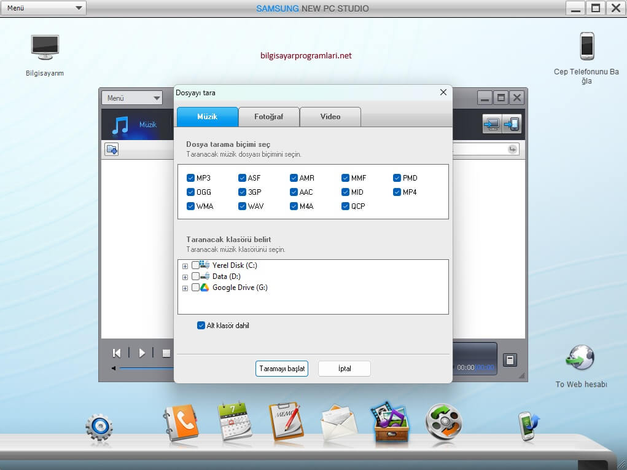Skip to previous track in player
Viewport: 627px width, 470px height.
pyautogui.click(x=117, y=353)
